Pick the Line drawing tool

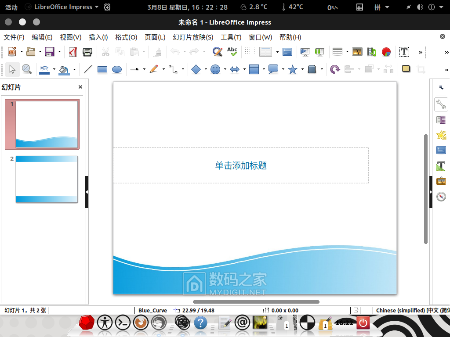[x=88, y=69]
